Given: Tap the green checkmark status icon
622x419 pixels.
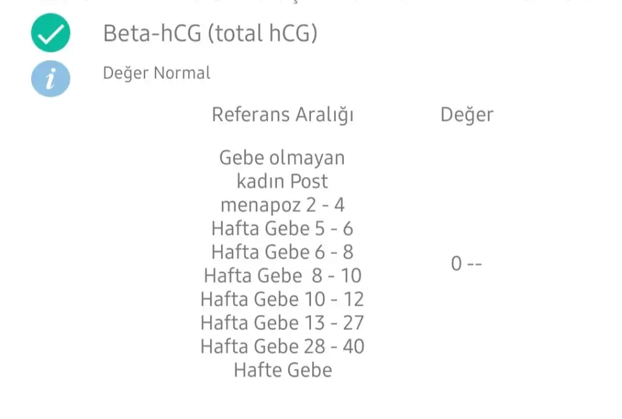Looking at the screenshot, I should tap(51, 33).
